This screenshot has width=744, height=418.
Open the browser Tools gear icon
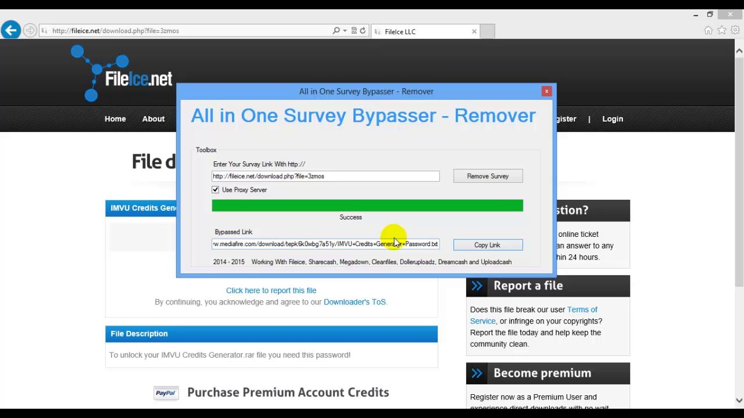pyautogui.click(x=735, y=30)
